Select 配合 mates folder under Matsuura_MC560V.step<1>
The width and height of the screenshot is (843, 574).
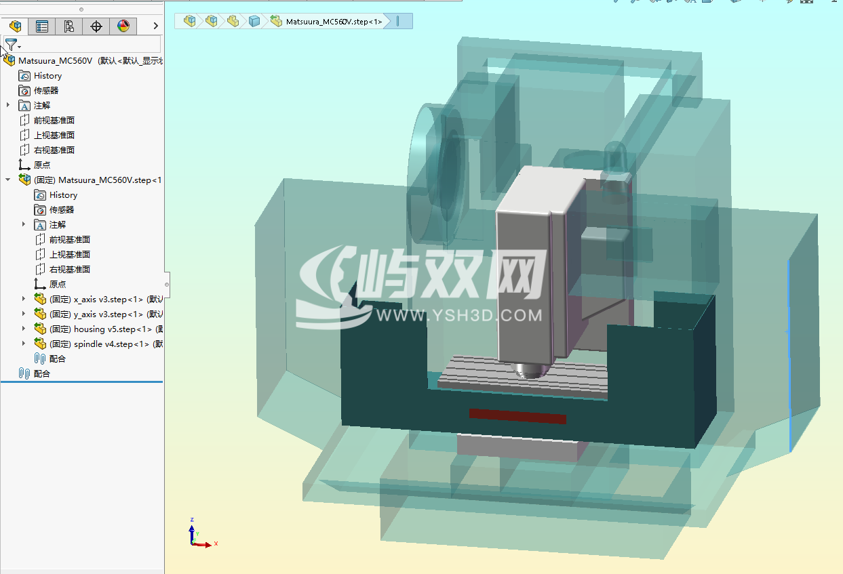coord(57,358)
